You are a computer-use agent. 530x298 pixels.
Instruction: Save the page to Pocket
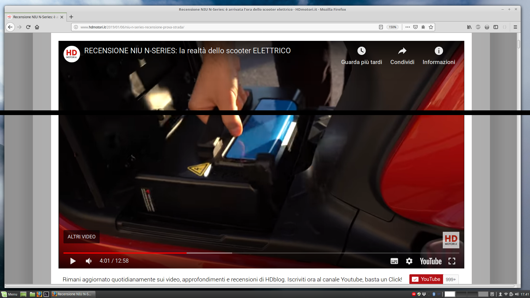[415, 27]
